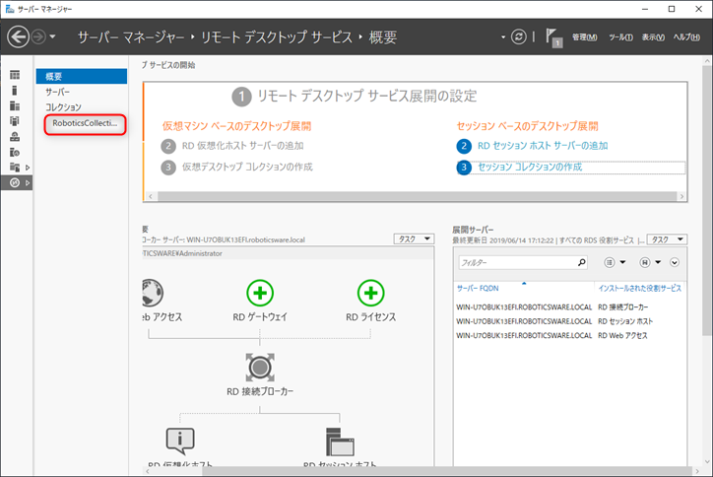
Task: Open the タスク dropdown in 展開サーバー panel
Action: 667,238
